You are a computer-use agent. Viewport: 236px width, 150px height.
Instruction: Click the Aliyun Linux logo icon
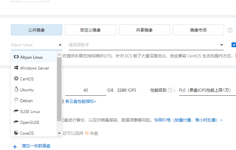click(16, 57)
